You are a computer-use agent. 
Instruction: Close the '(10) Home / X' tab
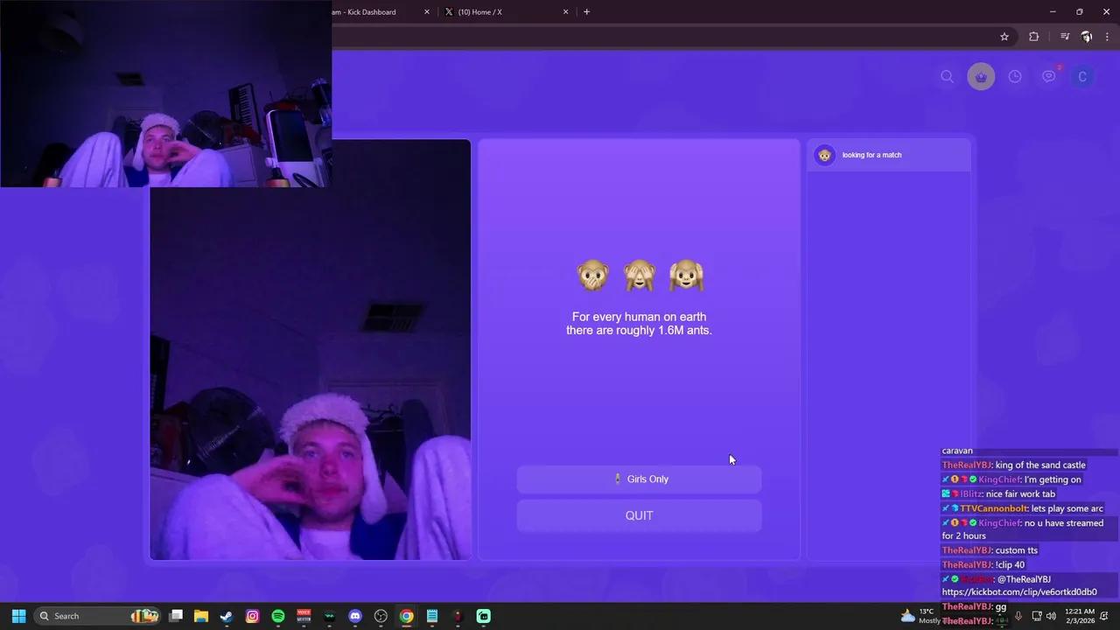[x=566, y=12]
